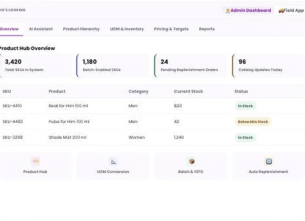Click the Current Stock column header
Viewport: 305px width, 221px height.
coord(189,91)
